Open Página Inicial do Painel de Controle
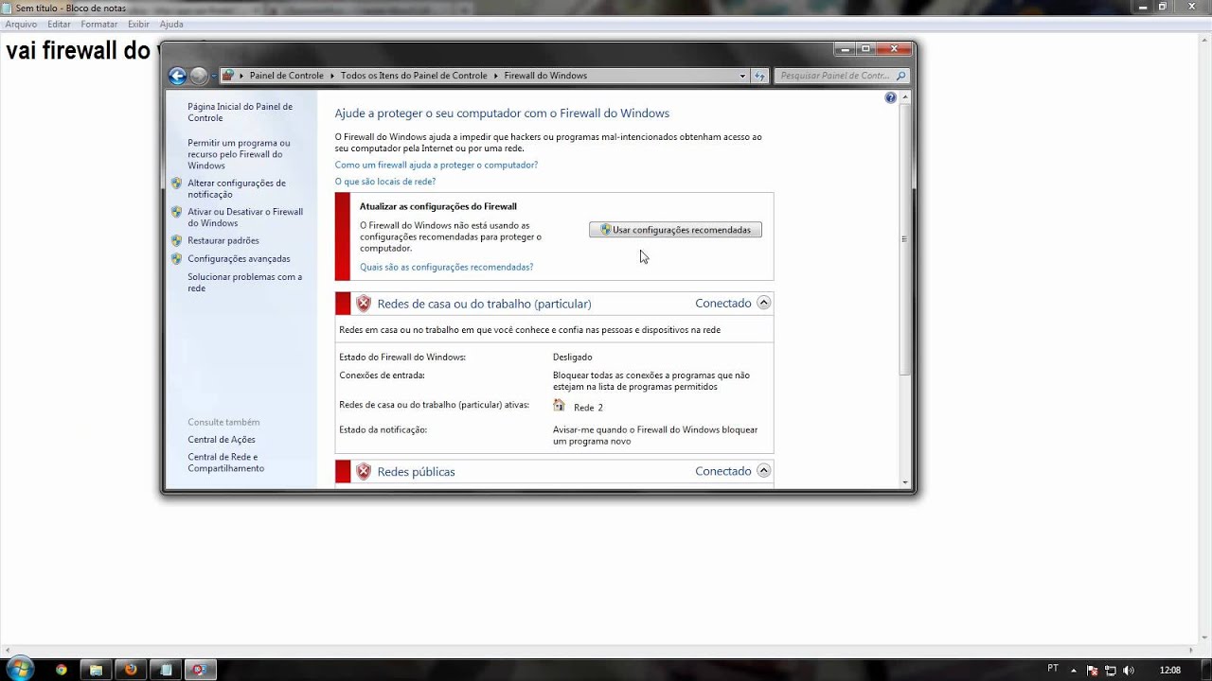Viewport: 1212px width, 681px height. (x=240, y=113)
